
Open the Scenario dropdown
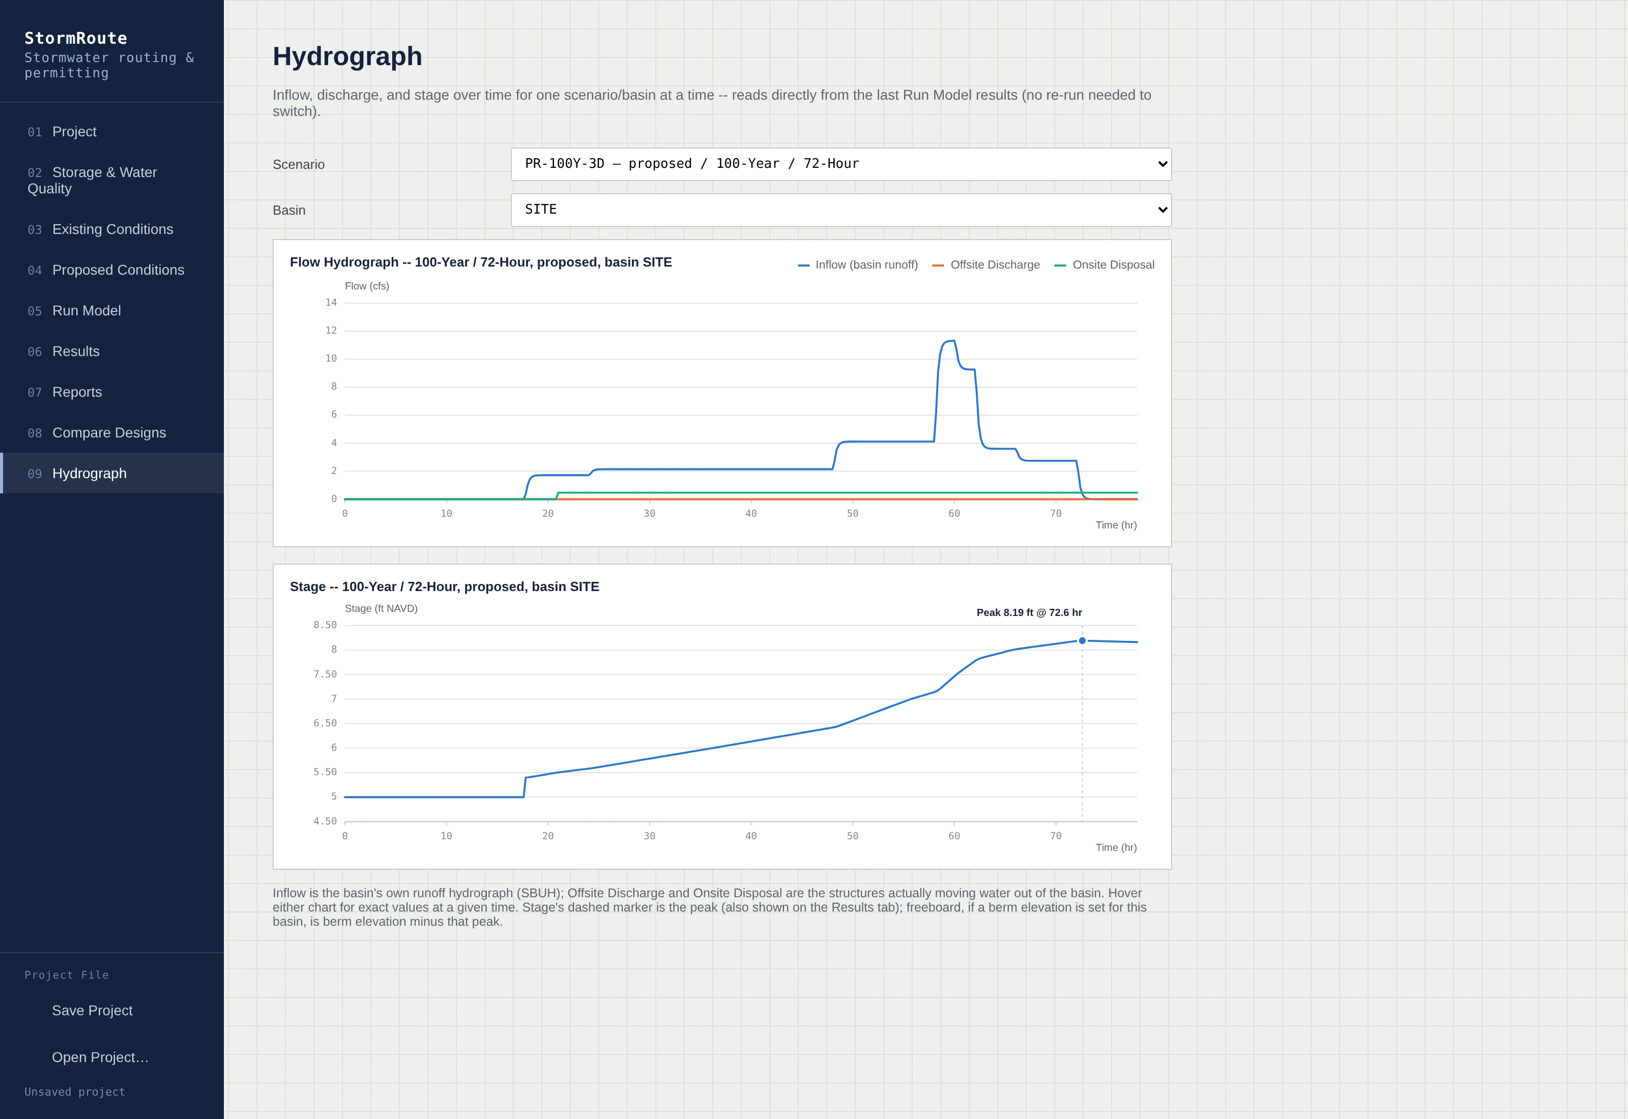pyautogui.click(x=840, y=164)
